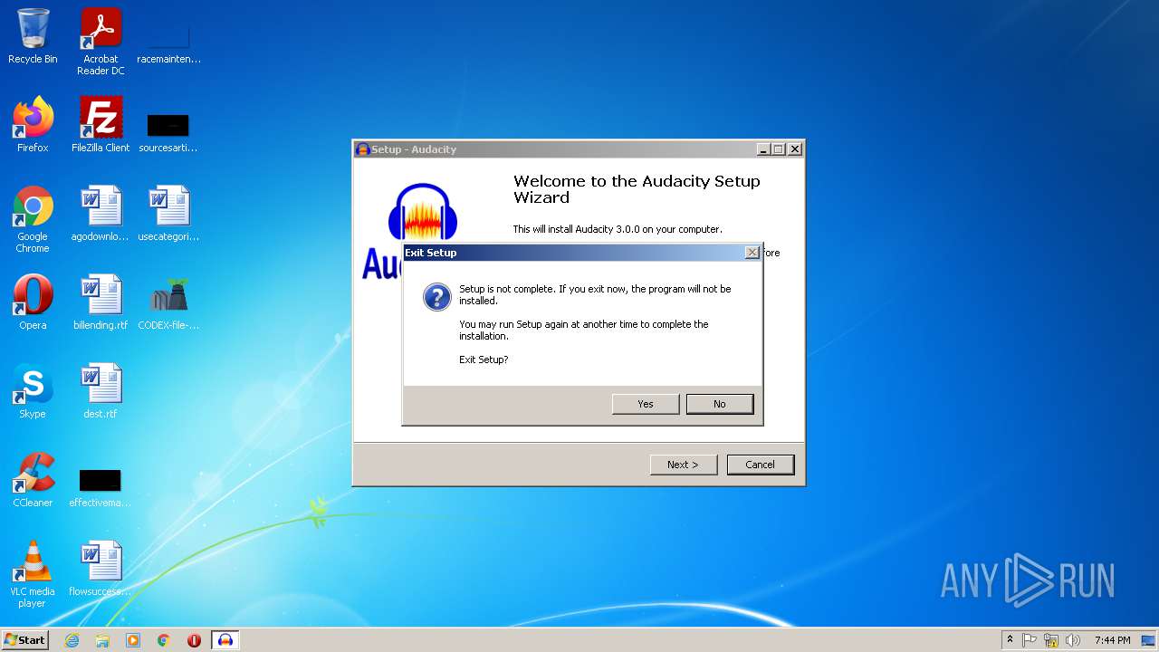Click the network tray icon
This screenshot has width=1159, height=652.
pos(1051,640)
